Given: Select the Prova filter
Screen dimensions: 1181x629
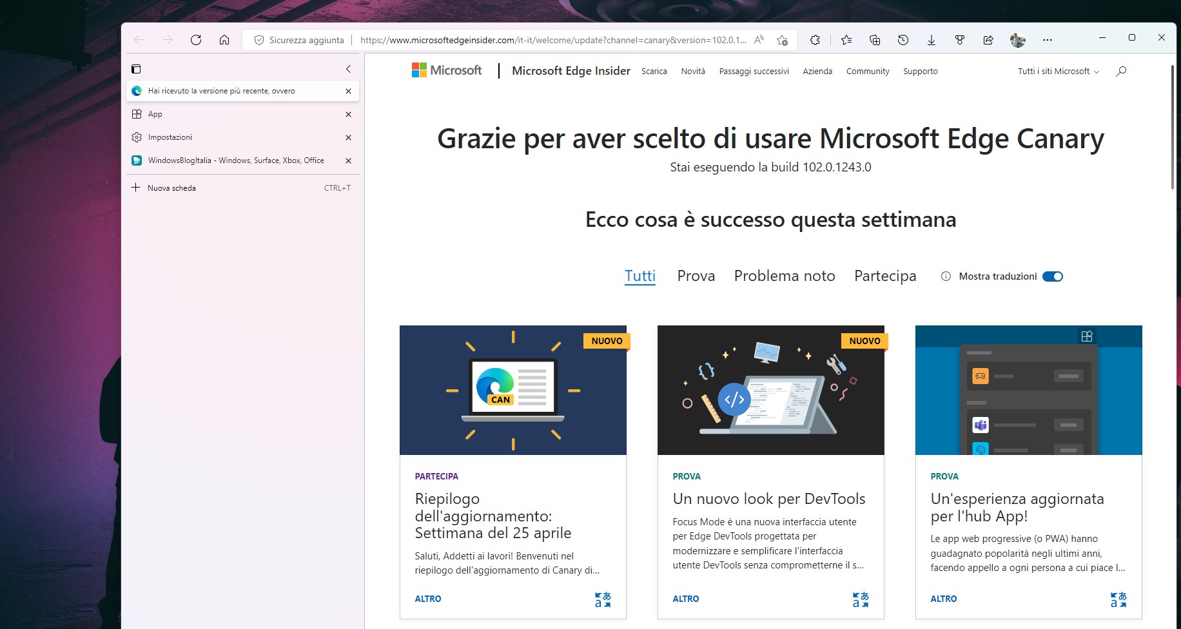Looking at the screenshot, I should pos(696,276).
